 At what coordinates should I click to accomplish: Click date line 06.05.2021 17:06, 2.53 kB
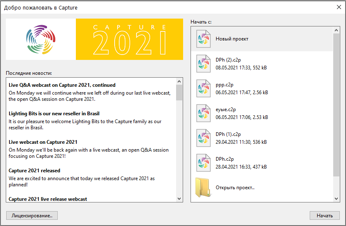[242, 117]
